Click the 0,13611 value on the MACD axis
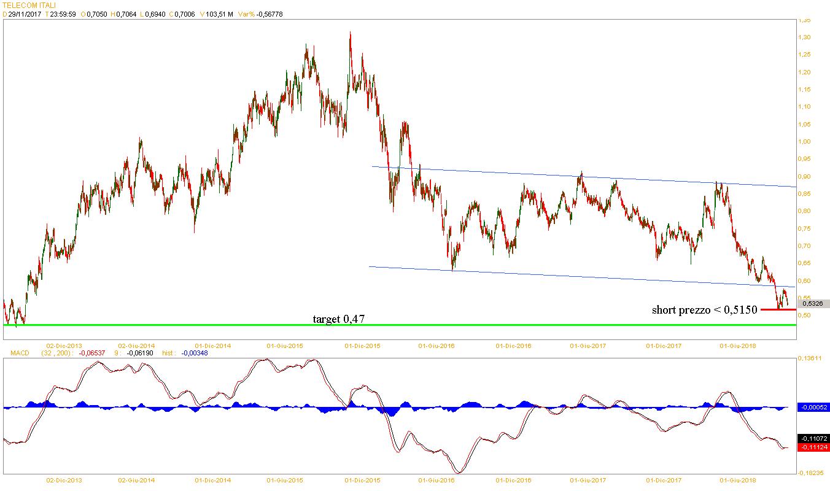 pos(812,357)
